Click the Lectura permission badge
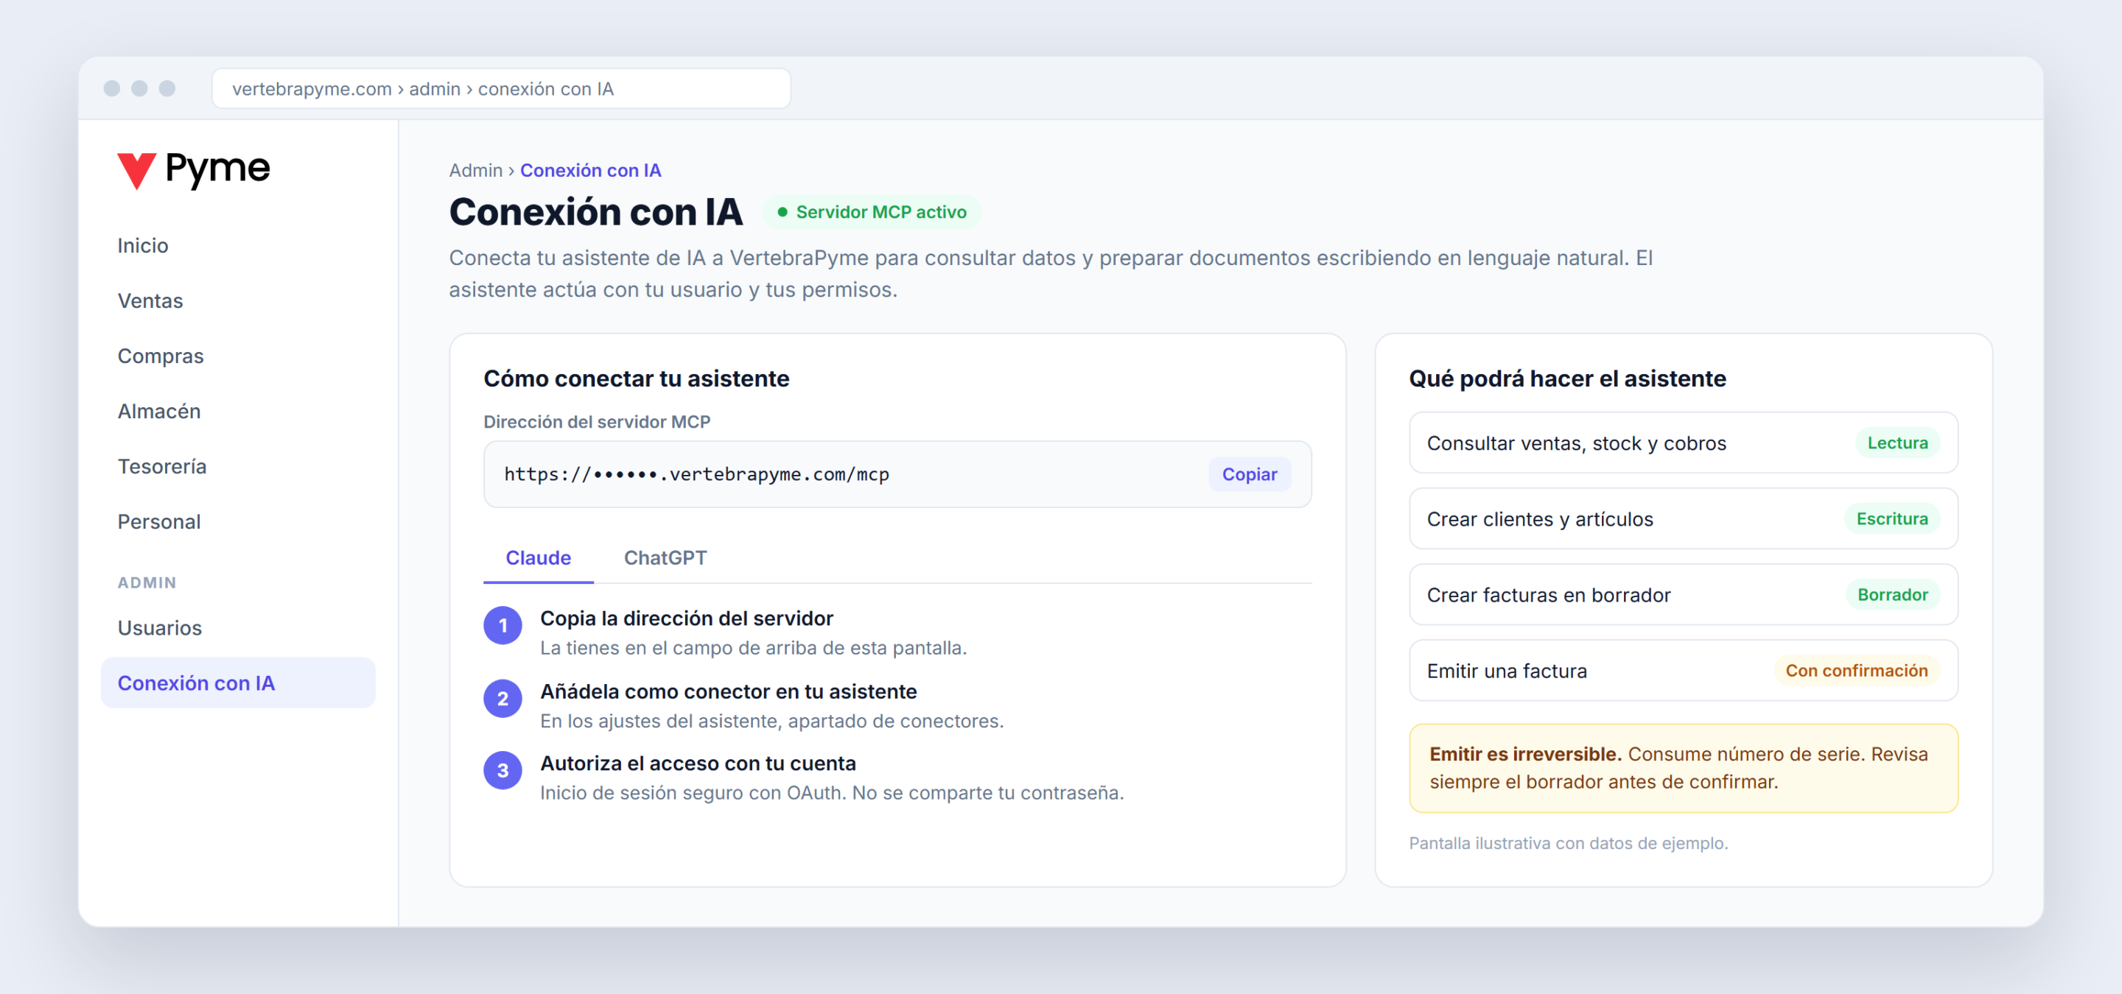The height and width of the screenshot is (994, 2122). click(1897, 443)
